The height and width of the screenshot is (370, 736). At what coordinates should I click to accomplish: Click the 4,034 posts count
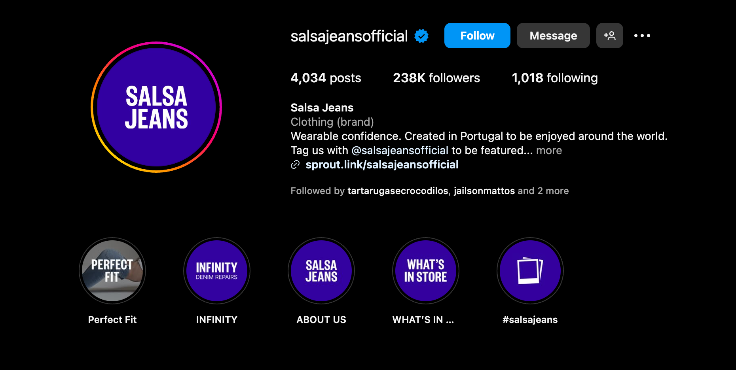coord(326,78)
